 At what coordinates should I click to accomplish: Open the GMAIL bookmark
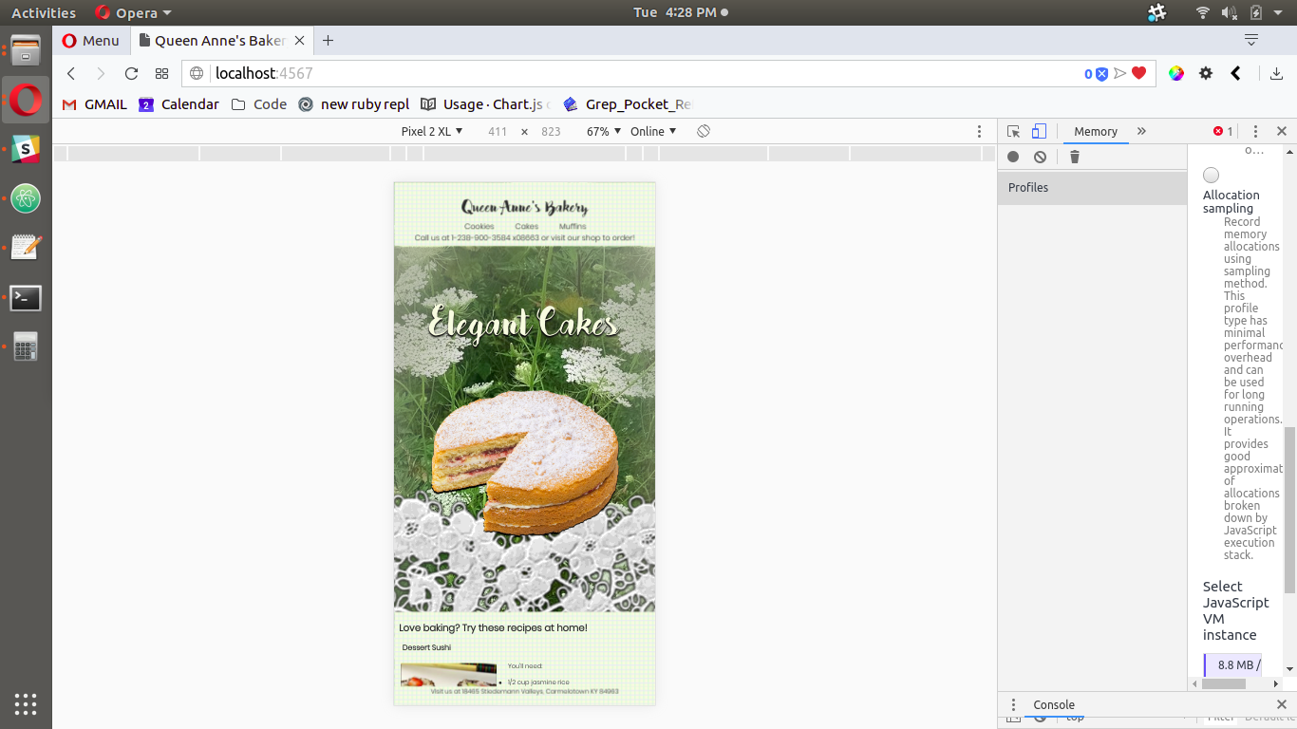click(x=94, y=104)
